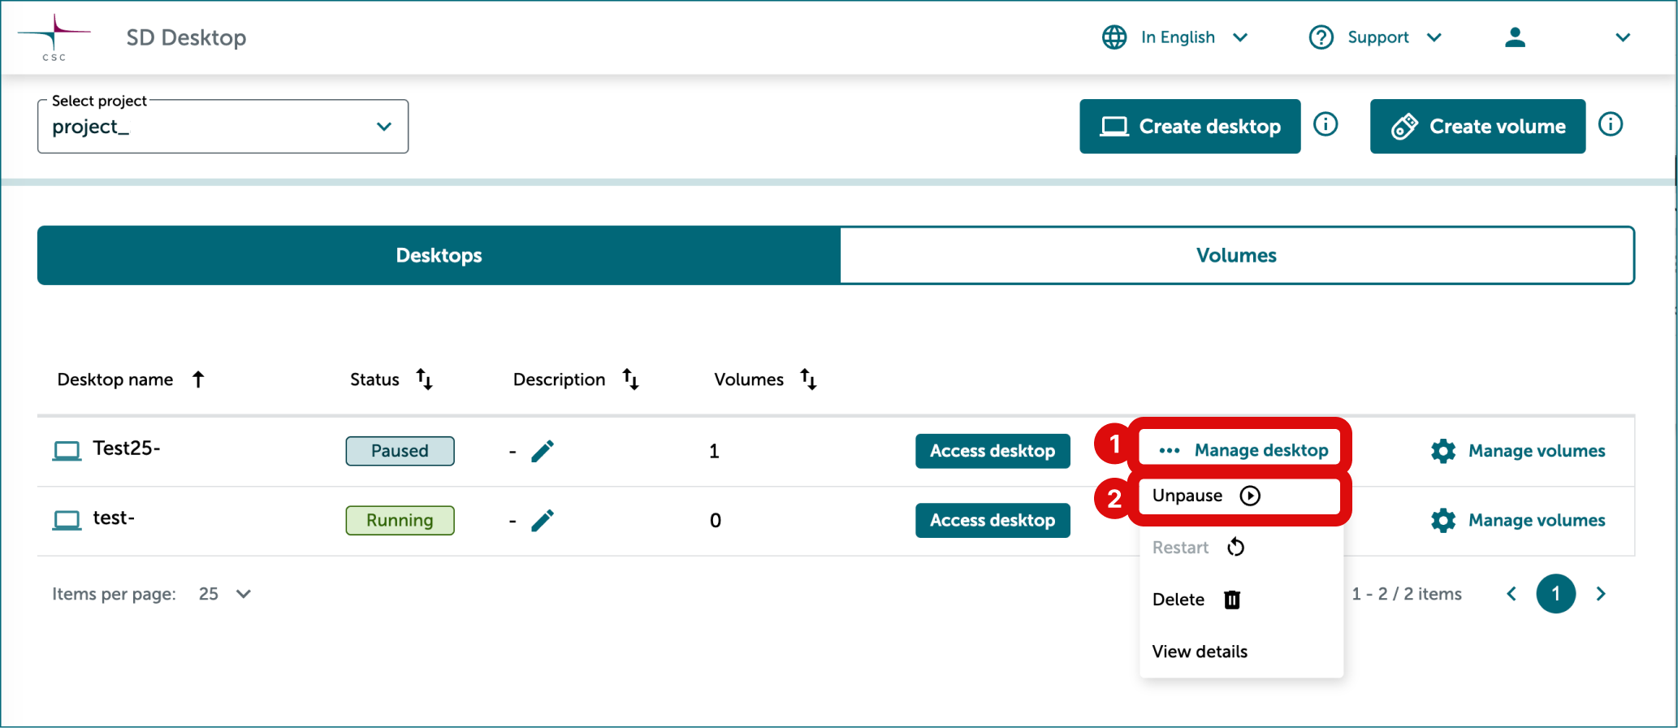
Task: Click the Desktop name column header
Action: pos(115,379)
